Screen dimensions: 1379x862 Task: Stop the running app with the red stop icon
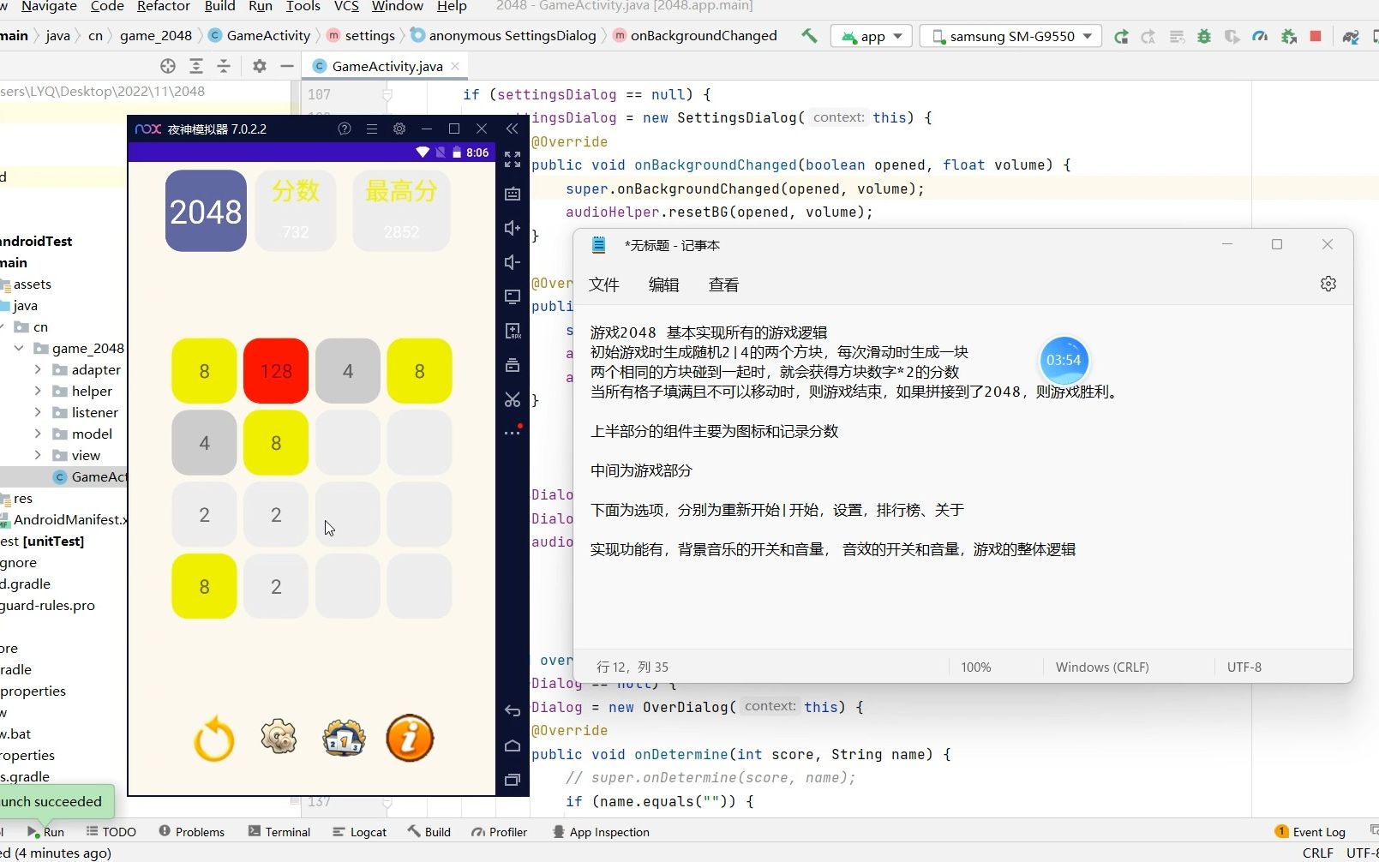[x=1316, y=36]
